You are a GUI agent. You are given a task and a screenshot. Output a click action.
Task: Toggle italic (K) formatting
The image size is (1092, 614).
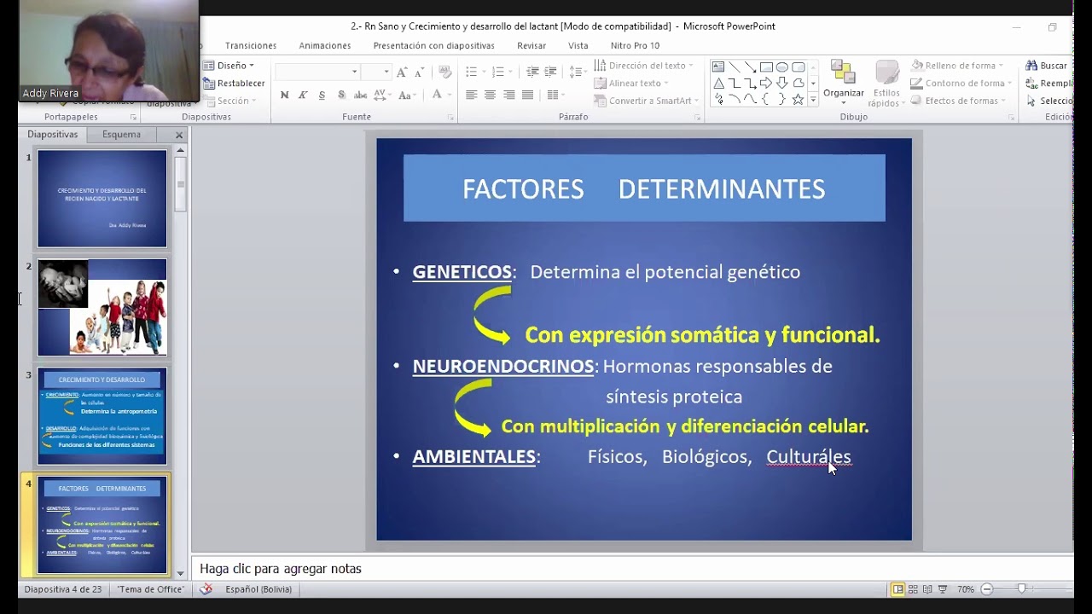point(303,95)
